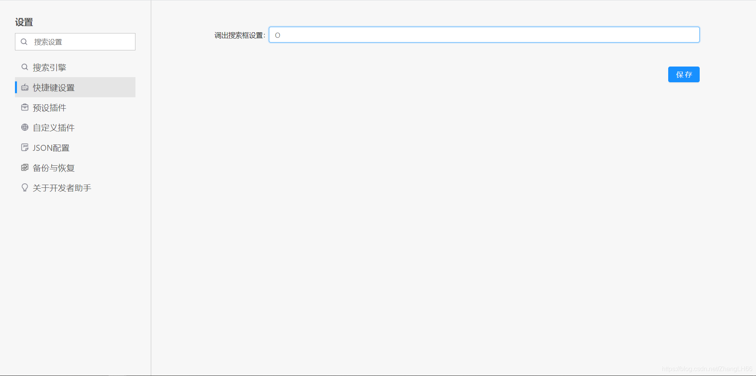
Task: Click the magnifier icon in the 搜索设置 box
Action: pyautogui.click(x=24, y=42)
